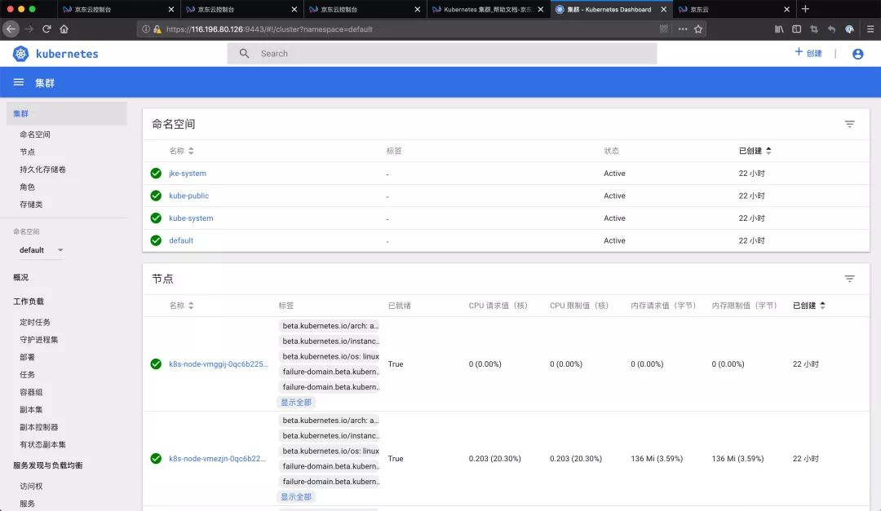
Task: Open a new browser tab
Action: click(x=805, y=9)
